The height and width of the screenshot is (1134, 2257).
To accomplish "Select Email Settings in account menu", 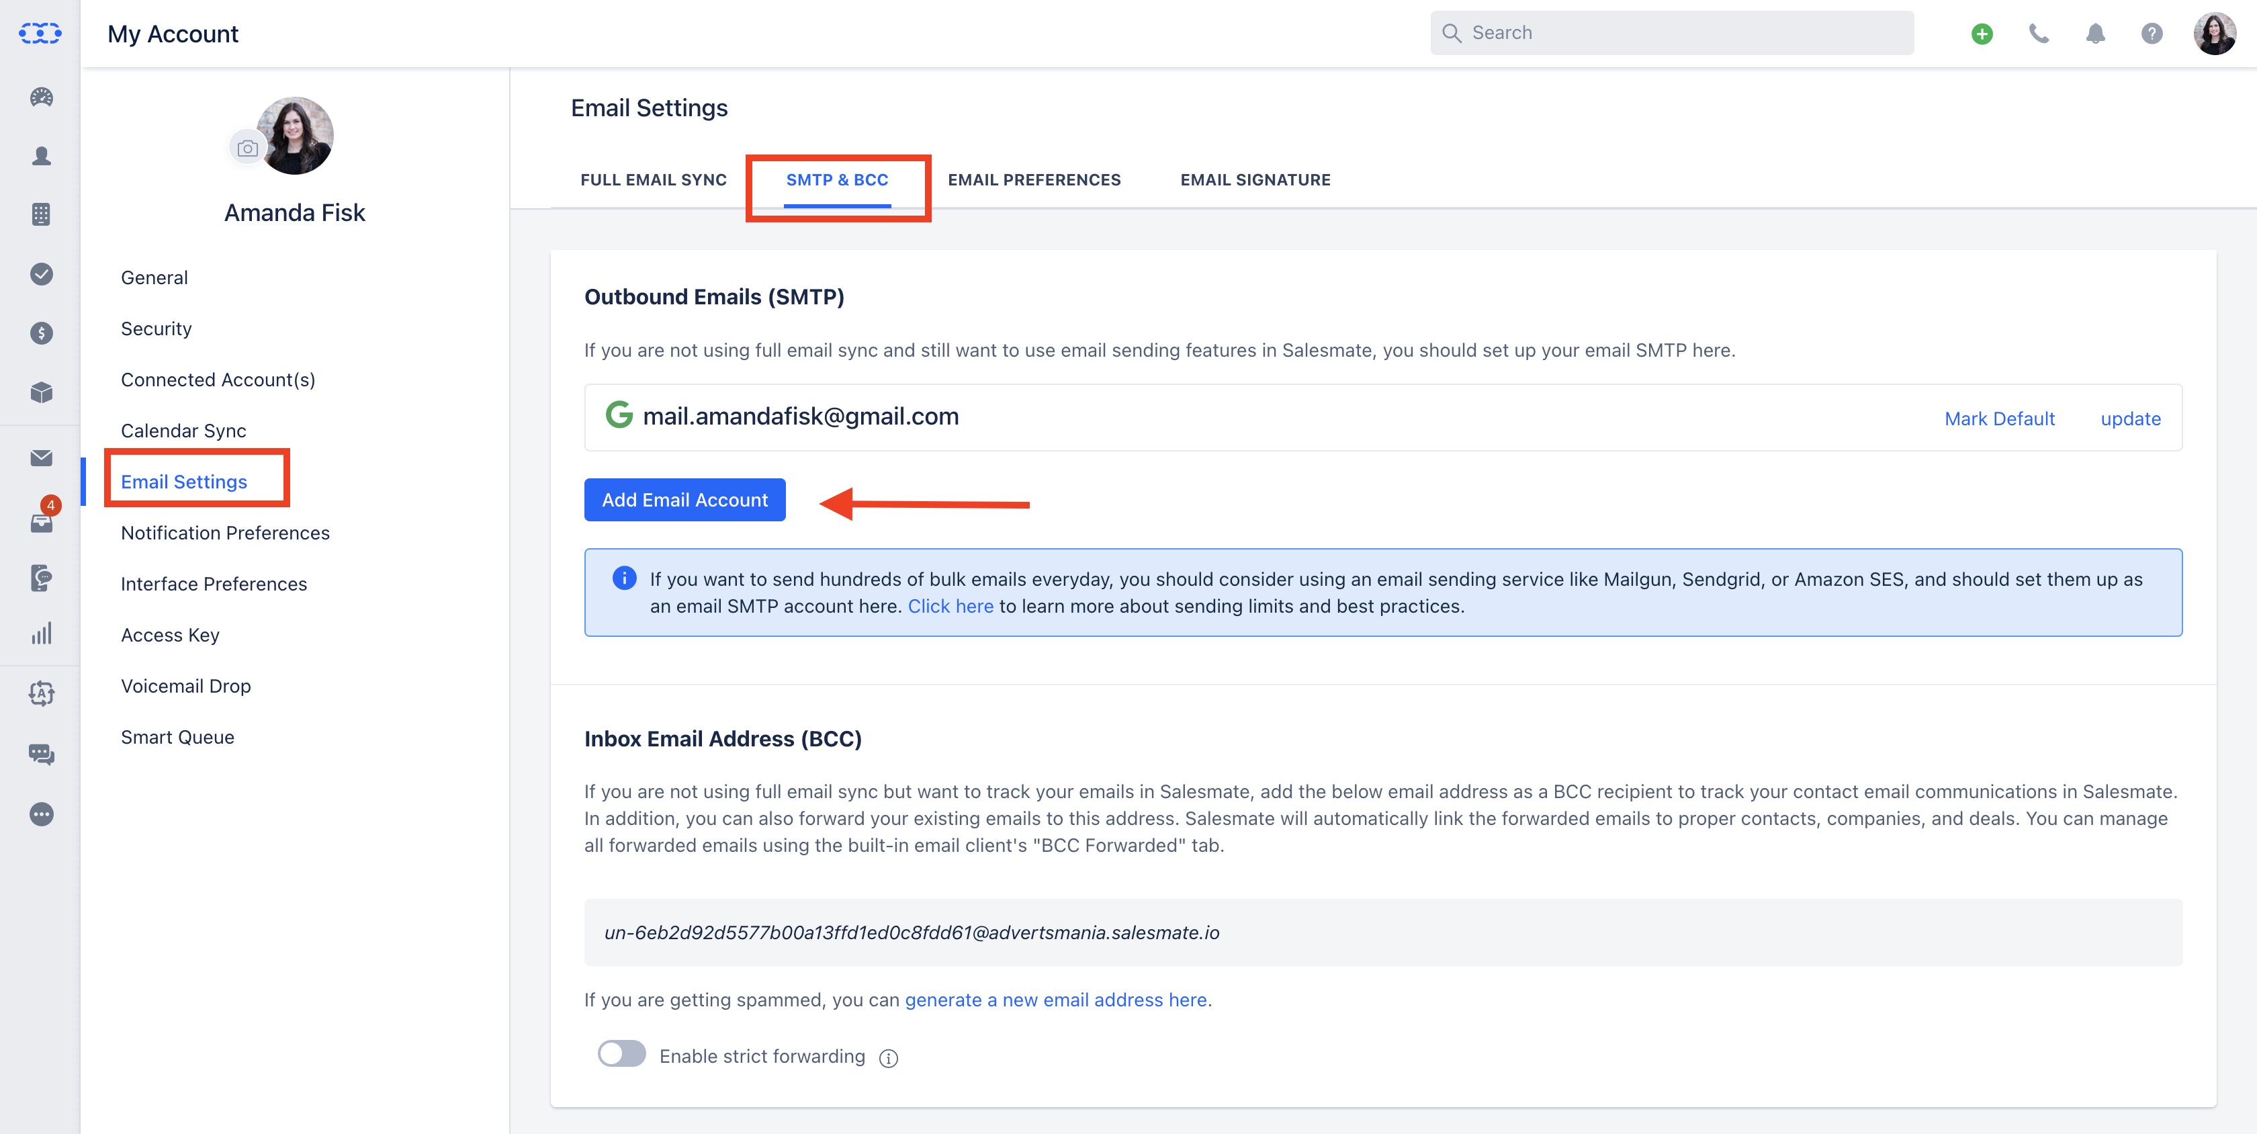I will (x=184, y=482).
